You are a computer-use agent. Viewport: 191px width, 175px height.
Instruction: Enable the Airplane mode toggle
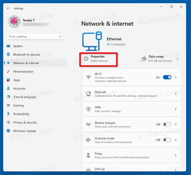coord(167,140)
